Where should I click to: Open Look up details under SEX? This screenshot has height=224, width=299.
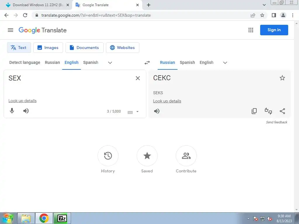tap(22, 101)
